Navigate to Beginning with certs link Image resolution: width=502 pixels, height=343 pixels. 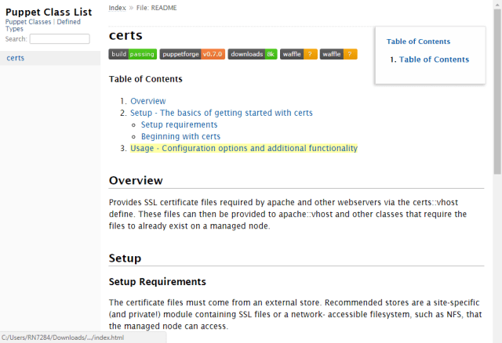coord(180,136)
